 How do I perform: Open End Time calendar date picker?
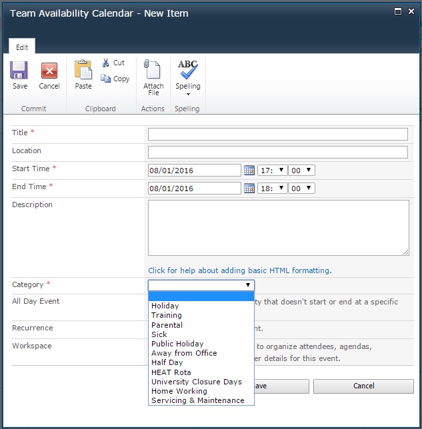pyautogui.click(x=249, y=189)
